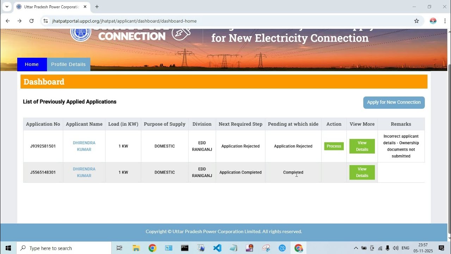Open new tab with plus button
451x254 pixels.
point(97,7)
